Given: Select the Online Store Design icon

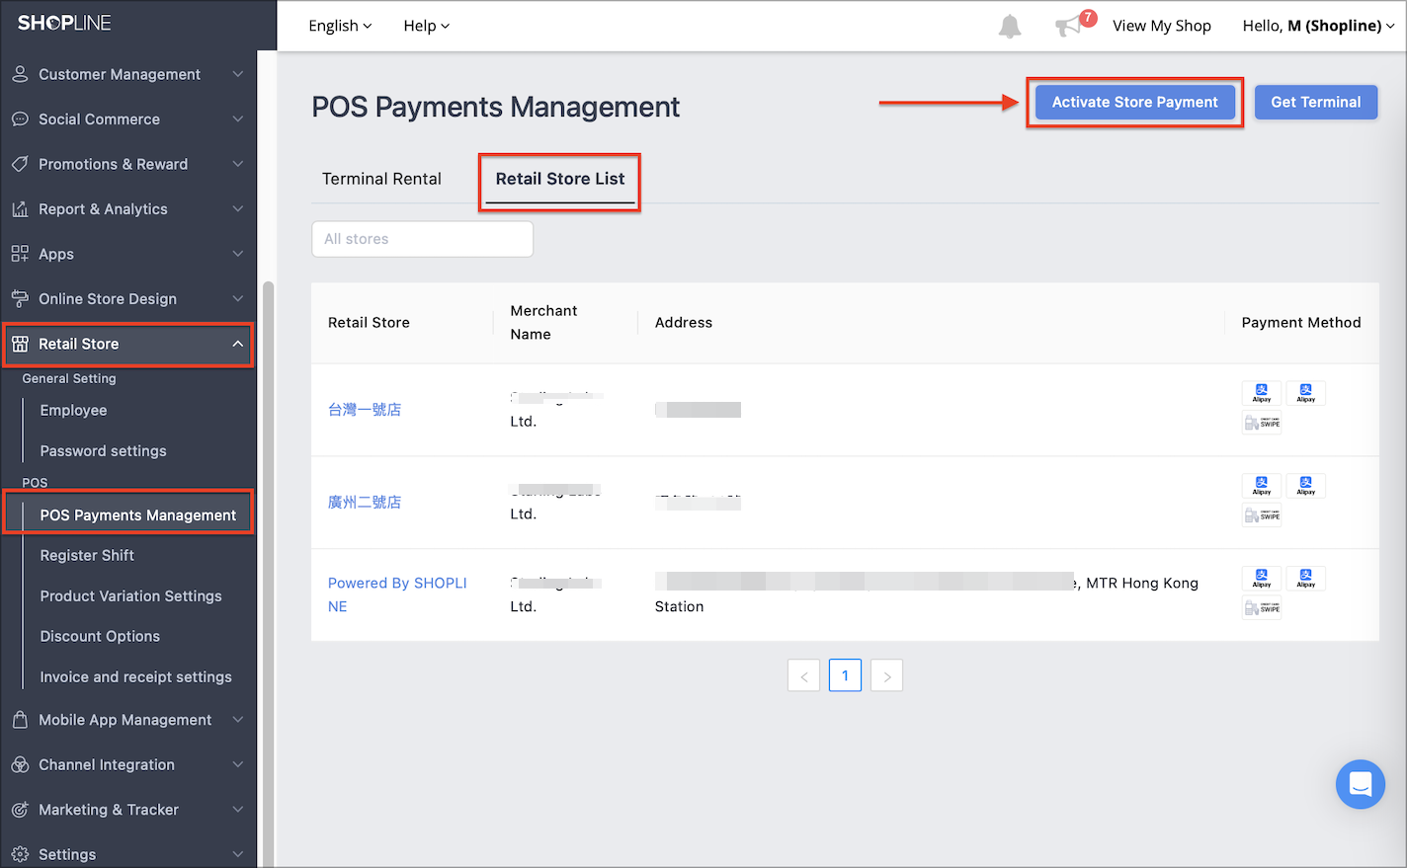Looking at the screenshot, I should (x=20, y=298).
